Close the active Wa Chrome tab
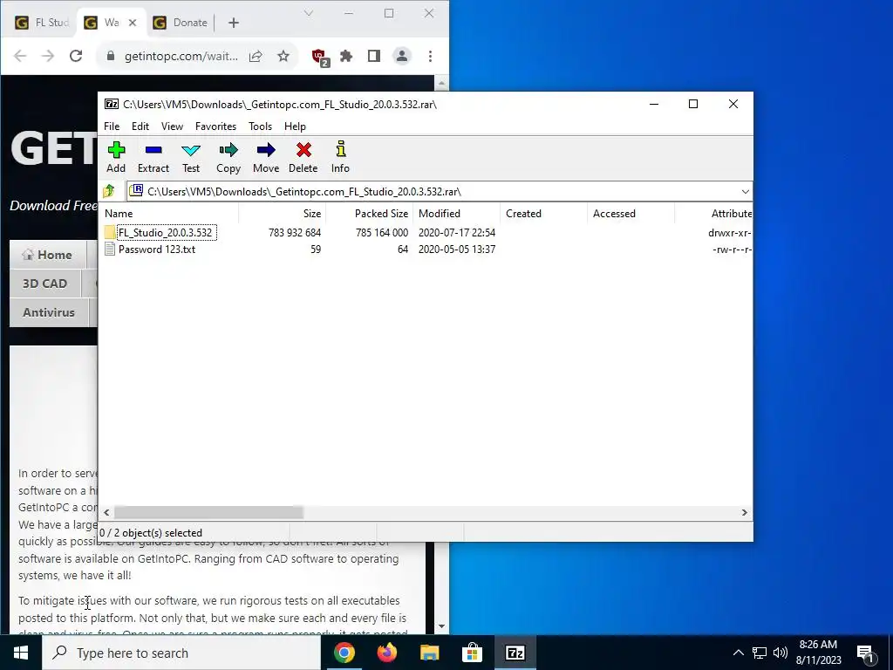This screenshot has width=893, height=670. (x=133, y=23)
